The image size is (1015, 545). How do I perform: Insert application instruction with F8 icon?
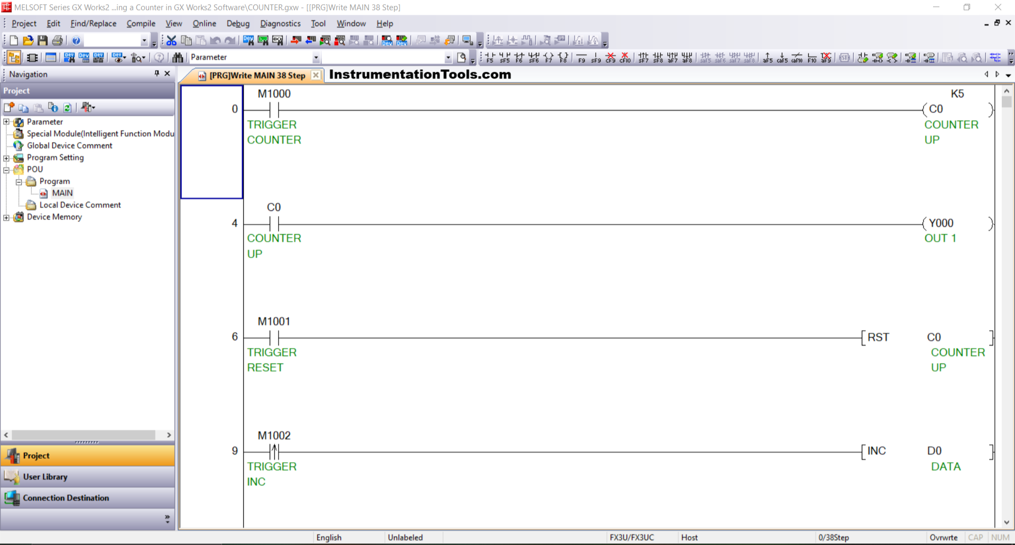(563, 58)
